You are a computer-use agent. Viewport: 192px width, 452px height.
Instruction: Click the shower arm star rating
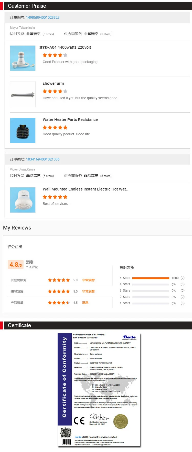[x=55, y=91]
